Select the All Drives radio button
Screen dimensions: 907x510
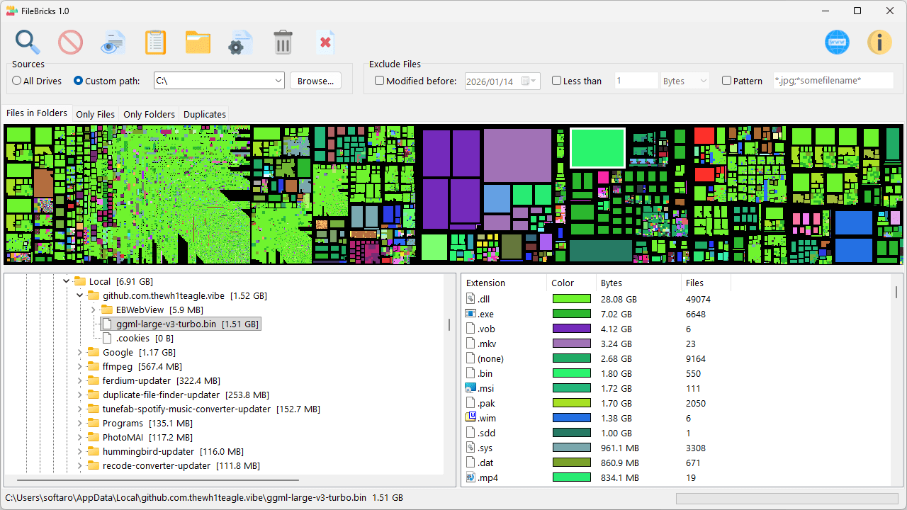(17, 81)
